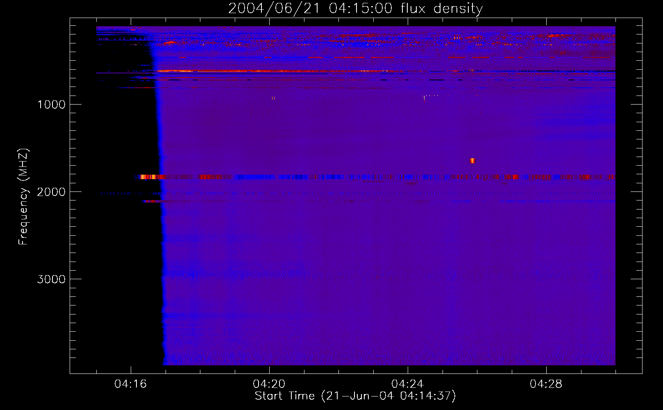This screenshot has width=663, height=410.
Task: Click the bright burst spot below the 1000 MHz level
Action: tap(472, 161)
